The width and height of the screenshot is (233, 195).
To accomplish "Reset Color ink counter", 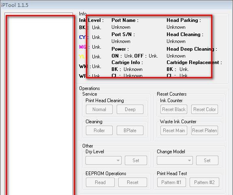I will pyautogui.click(x=205, y=109).
